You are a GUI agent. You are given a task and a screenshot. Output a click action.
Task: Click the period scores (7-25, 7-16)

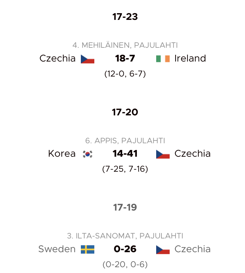(x=125, y=169)
